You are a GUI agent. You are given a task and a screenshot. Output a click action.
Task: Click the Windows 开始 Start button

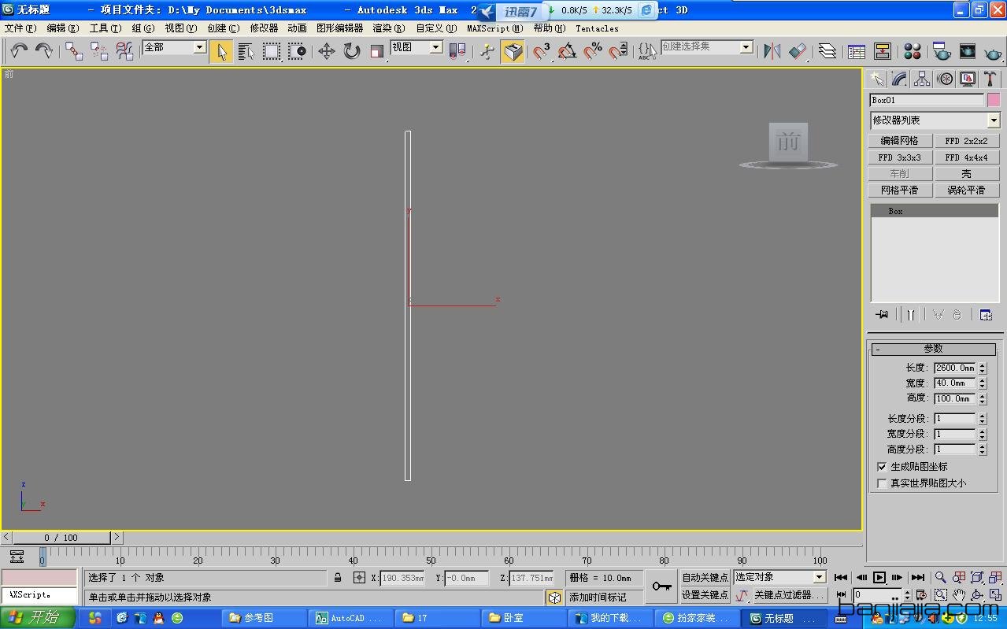(38, 618)
